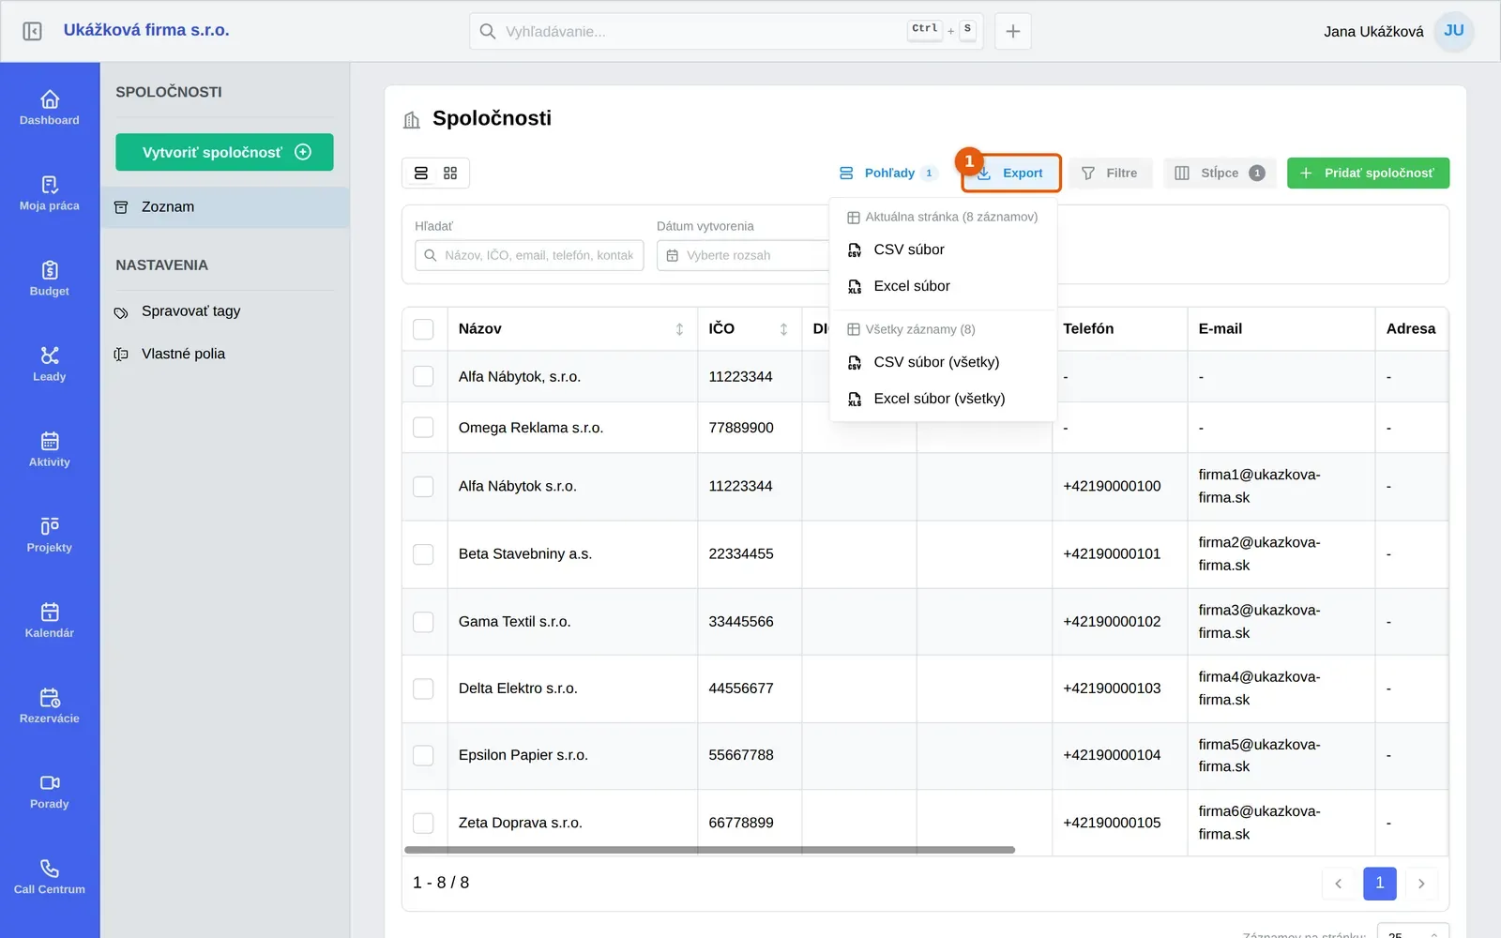Click the horizontal scrollbar under the table

[x=709, y=850]
